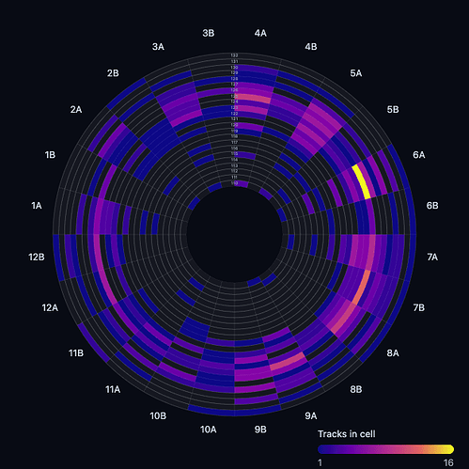Image resolution: width=469 pixels, height=469 pixels.
Task: Click the legend minimum value 1
Action: (x=320, y=462)
